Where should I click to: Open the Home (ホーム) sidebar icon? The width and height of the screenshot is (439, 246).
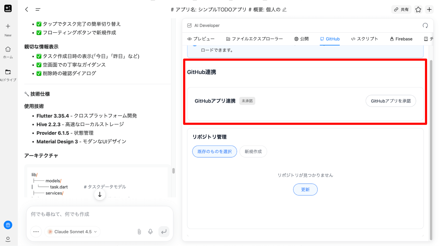tap(8, 49)
